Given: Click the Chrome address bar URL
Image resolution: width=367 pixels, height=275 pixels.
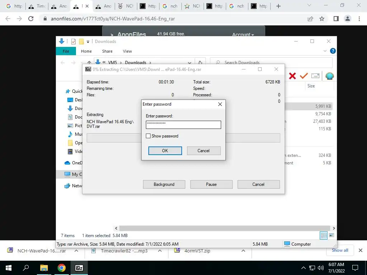Looking at the screenshot, I should point(113,19).
